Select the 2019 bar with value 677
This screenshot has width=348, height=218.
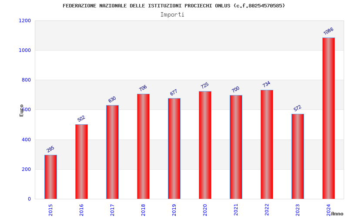tap(174, 148)
